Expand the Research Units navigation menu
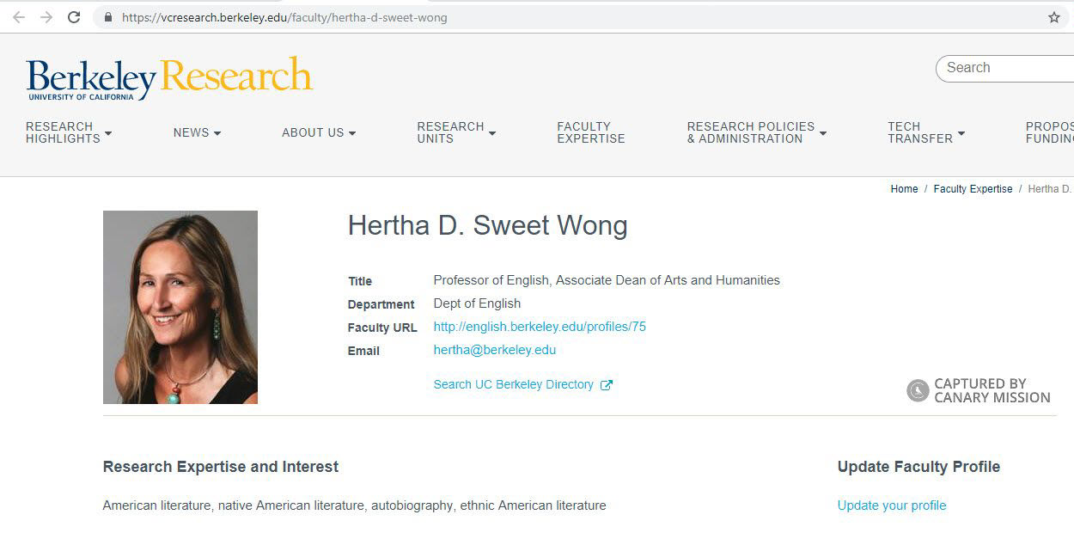This screenshot has height=539, width=1074. [x=455, y=132]
